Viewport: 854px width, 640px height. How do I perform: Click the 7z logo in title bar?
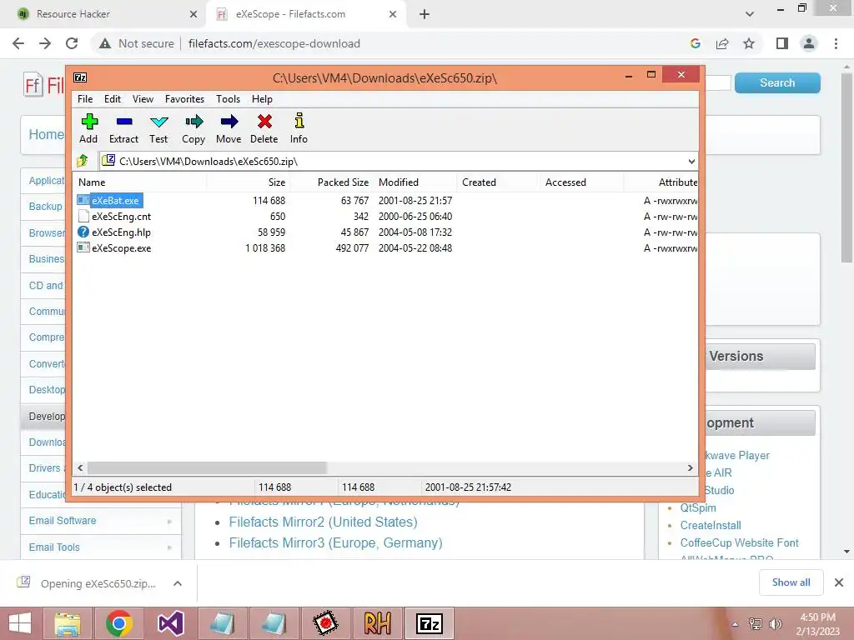[x=80, y=77]
